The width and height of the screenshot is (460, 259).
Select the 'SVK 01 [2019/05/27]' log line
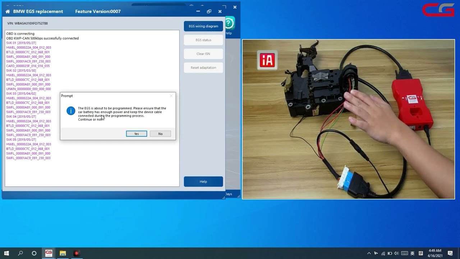click(x=21, y=43)
